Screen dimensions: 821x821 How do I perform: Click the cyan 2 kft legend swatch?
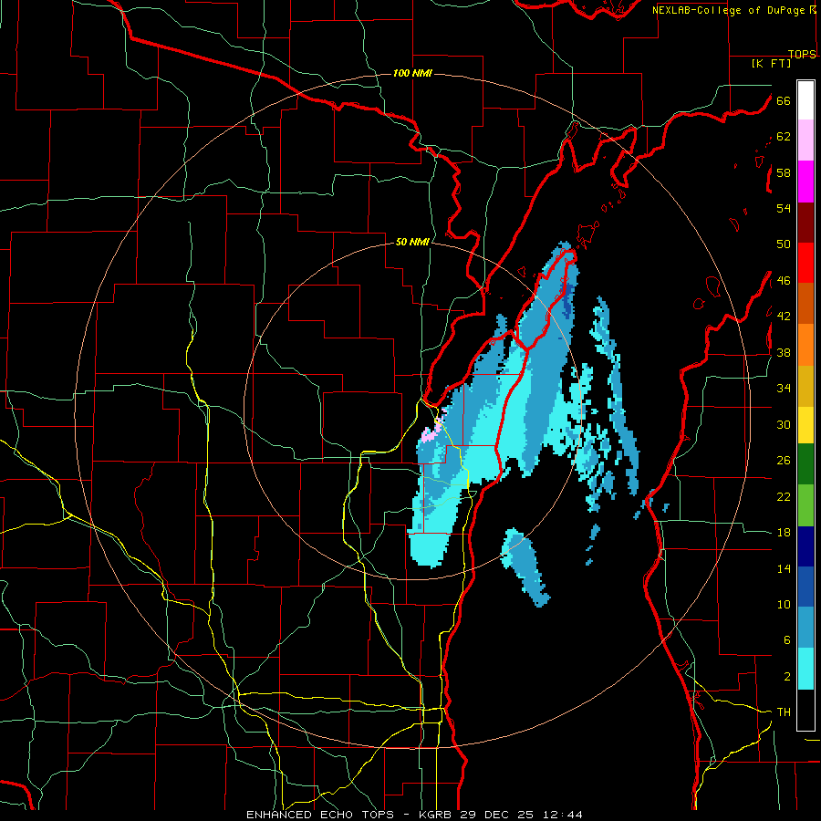(x=805, y=669)
